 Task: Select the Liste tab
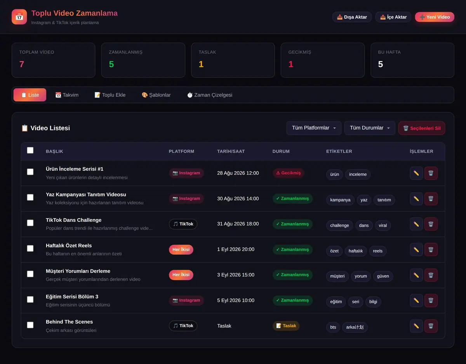coord(30,95)
